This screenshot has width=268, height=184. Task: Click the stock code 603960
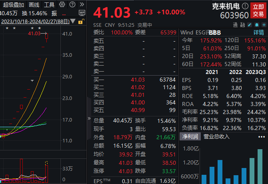point(234,16)
